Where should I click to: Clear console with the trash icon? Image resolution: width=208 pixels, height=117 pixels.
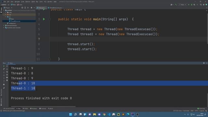[x=7, y=80]
